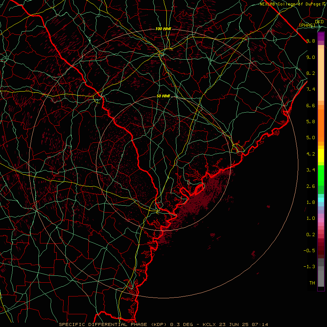Click the '9.8' color scale value

[x=311, y=41]
